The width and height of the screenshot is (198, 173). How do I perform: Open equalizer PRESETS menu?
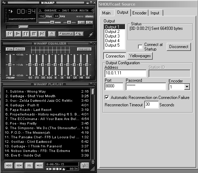coord(84,49)
